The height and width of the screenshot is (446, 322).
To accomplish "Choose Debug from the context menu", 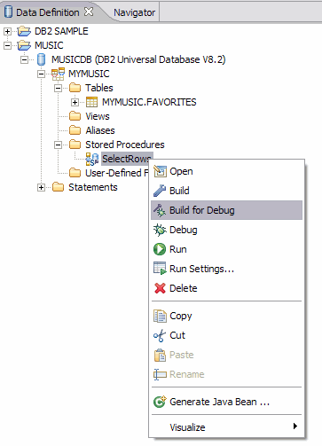I will pyautogui.click(x=226, y=230).
